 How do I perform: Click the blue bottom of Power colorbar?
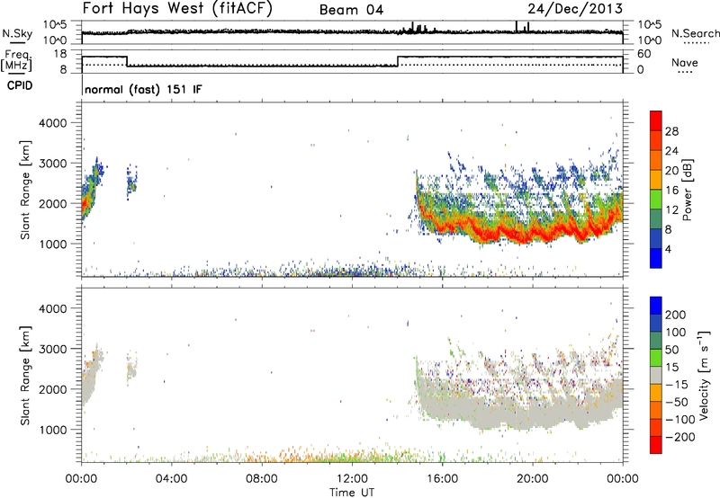tap(656, 258)
